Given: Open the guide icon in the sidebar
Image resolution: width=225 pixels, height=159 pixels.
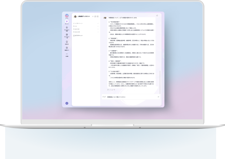Looking at the screenshot, I should tap(67, 48).
